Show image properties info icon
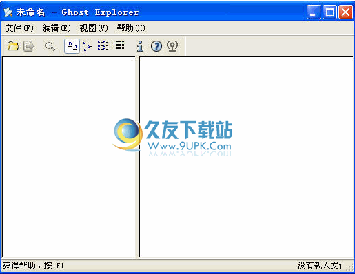 (140, 46)
